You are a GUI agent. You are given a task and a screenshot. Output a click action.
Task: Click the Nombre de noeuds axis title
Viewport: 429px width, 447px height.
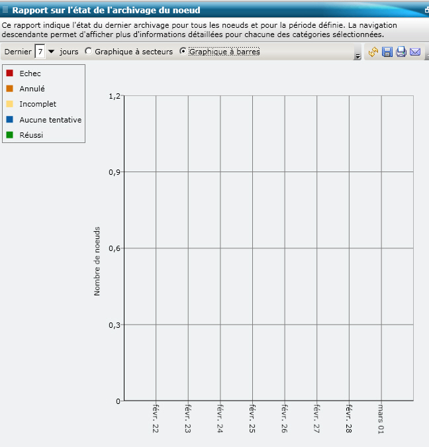point(97,261)
